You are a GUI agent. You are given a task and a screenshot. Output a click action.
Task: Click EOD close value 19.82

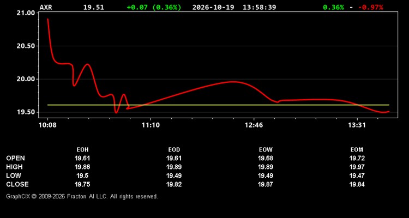tap(174, 184)
